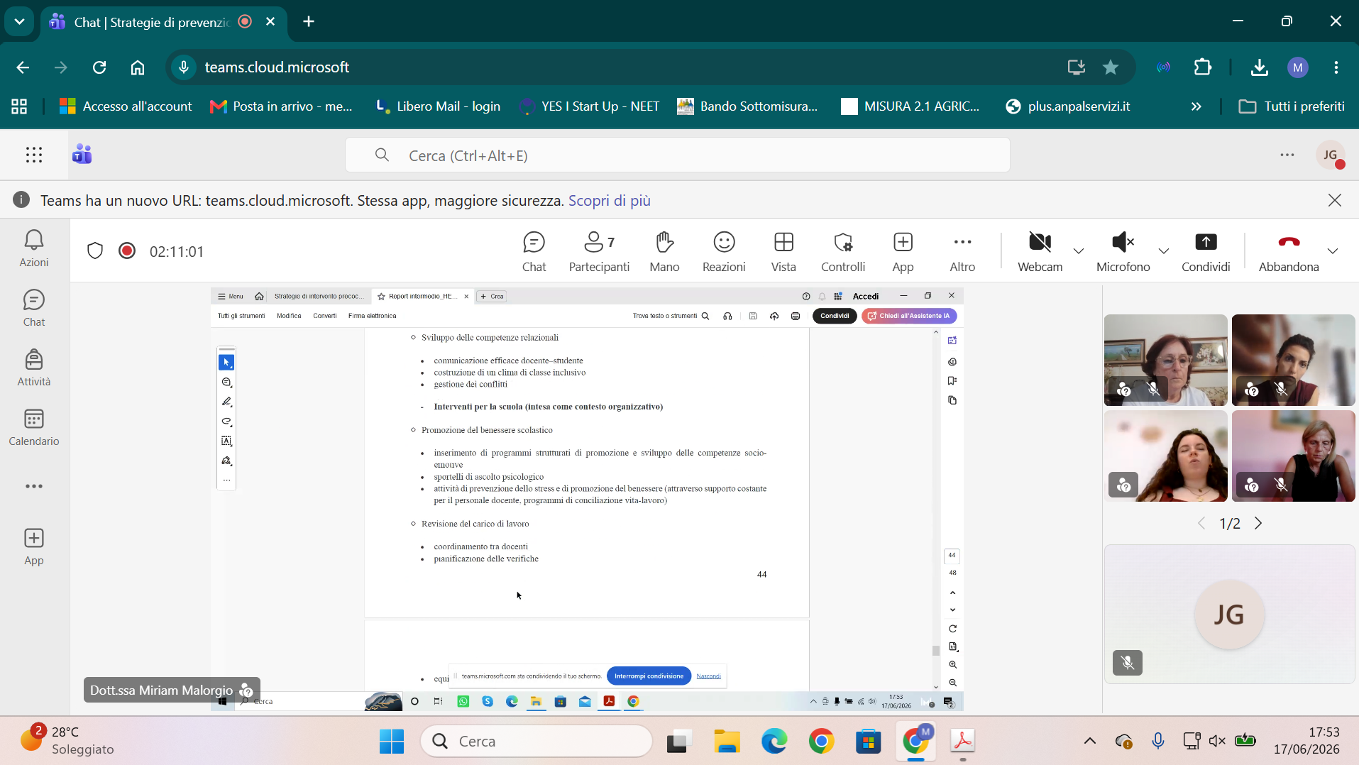
Task: Show the Partecipanti list
Action: (x=599, y=251)
